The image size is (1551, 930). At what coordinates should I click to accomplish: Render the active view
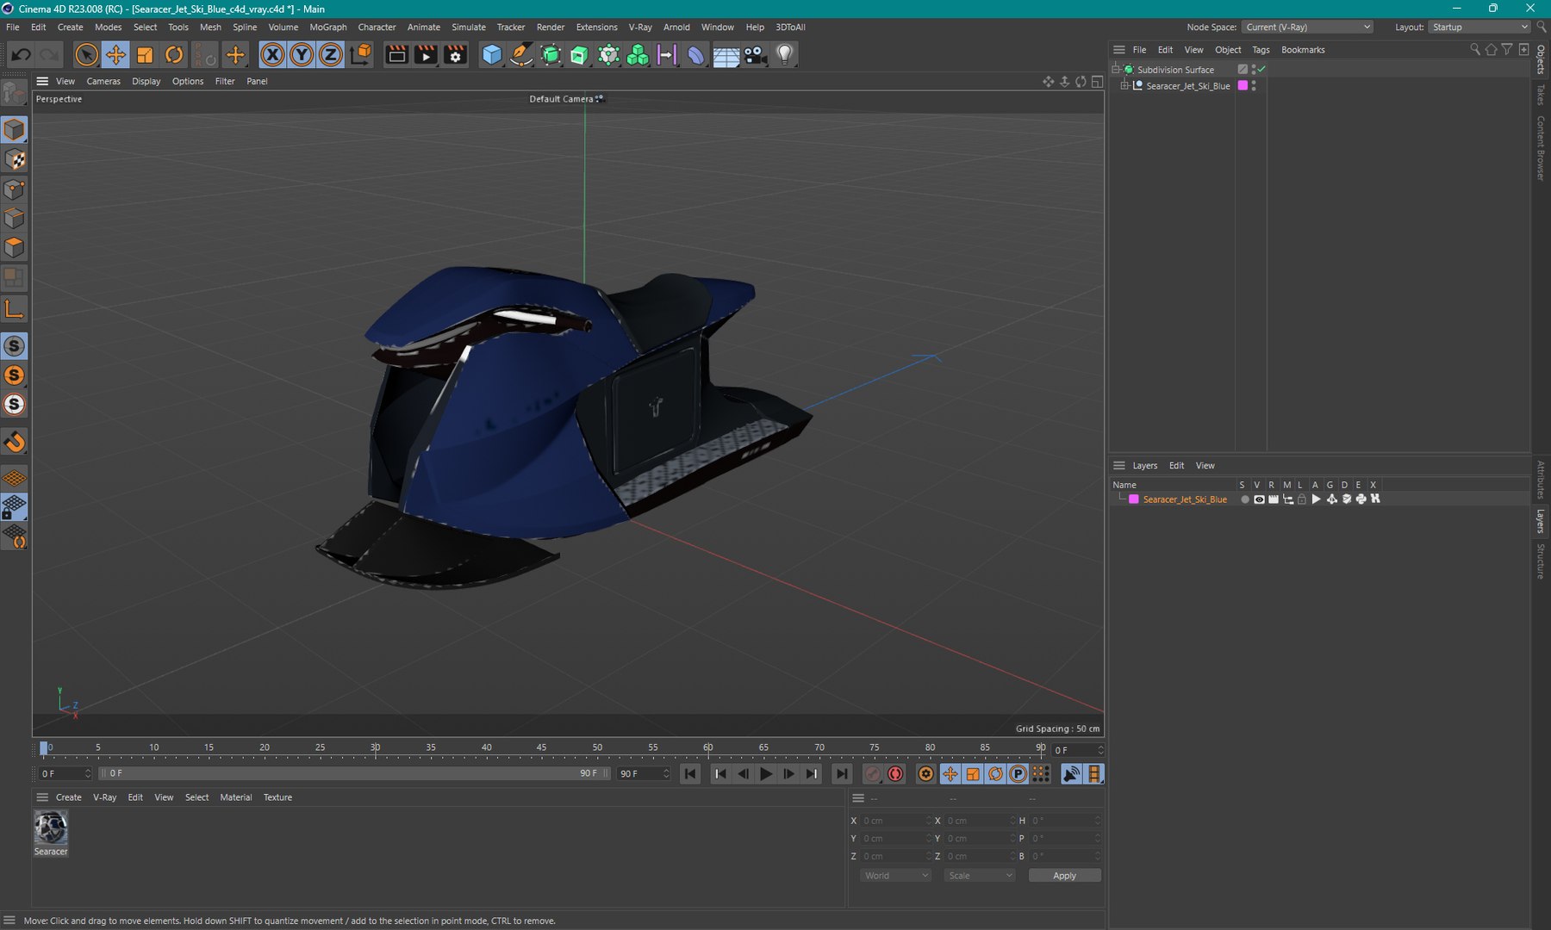(x=396, y=55)
